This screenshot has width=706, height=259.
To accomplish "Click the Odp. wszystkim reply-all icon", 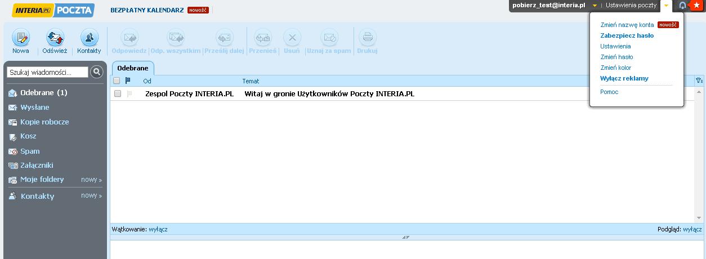I will (x=176, y=38).
